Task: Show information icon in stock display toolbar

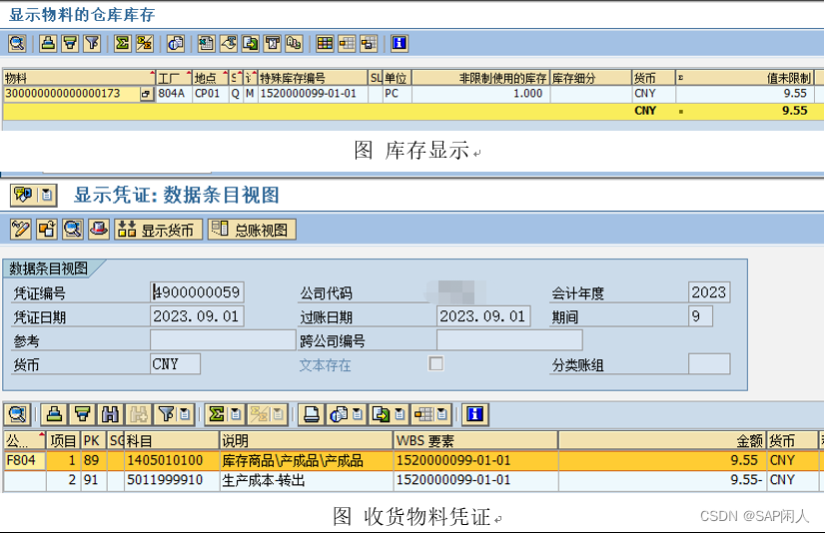Action: click(400, 43)
